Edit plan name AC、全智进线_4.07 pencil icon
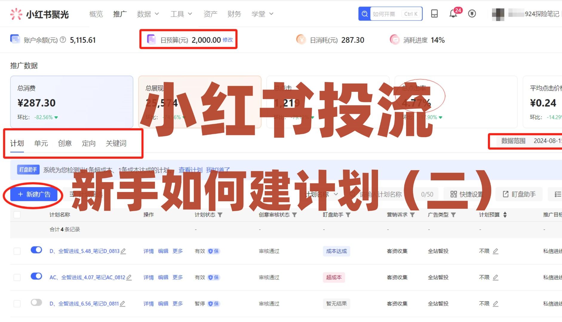This screenshot has width=562, height=322. tap(129, 278)
